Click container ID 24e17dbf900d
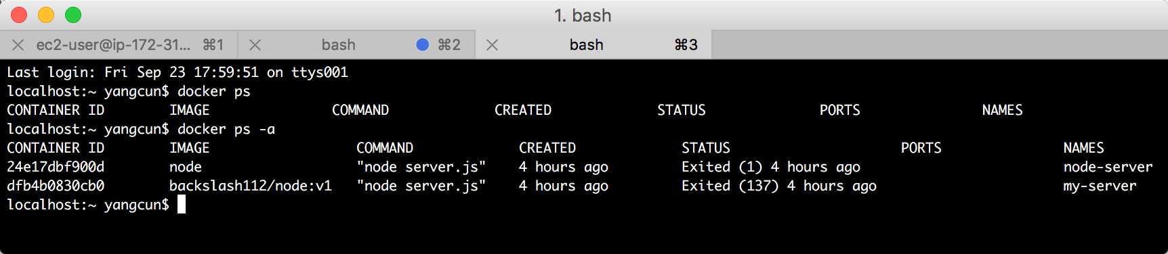Viewport: 1168px width, 254px height. (x=56, y=167)
